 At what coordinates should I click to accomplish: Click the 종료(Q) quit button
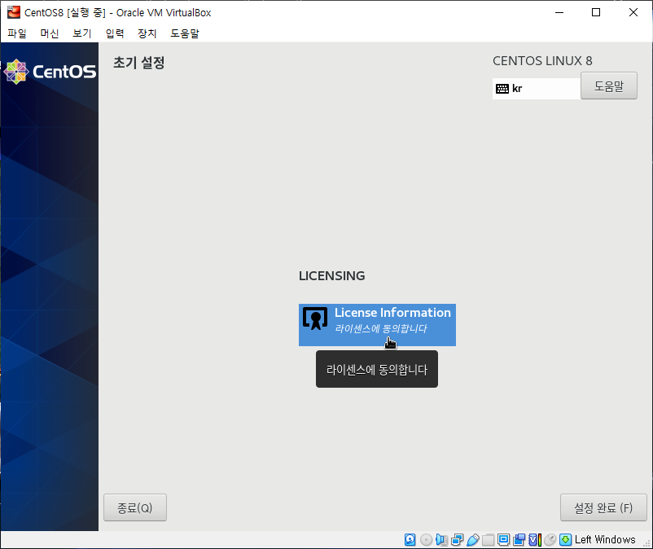135,507
